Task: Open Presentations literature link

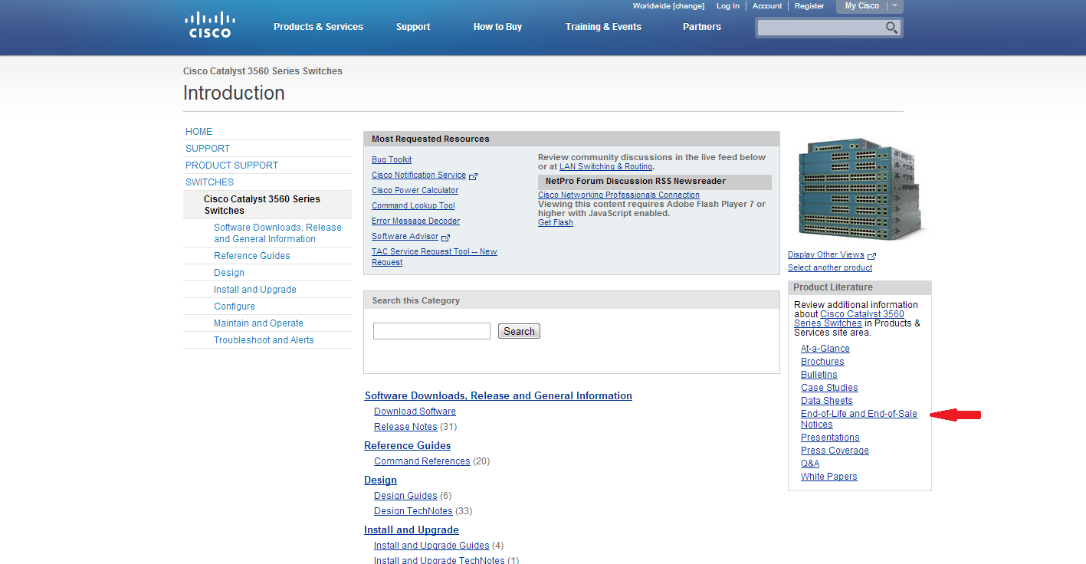Action: 830,438
